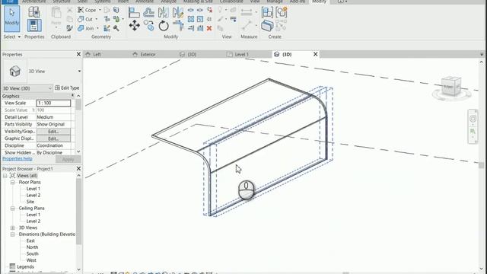Image resolution: width=487 pixels, height=274 pixels.
Task: Click the red Delete icon
Action: [209, 28]
